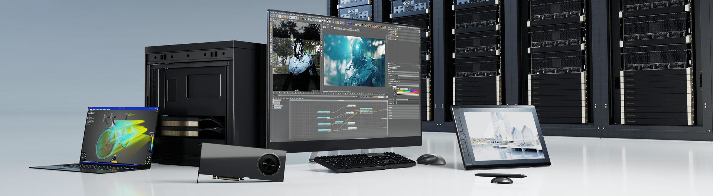Toggle the X axis lock icon
Image resolution: width=713 pixels, height=196 pixels.
tap(291, 17)
